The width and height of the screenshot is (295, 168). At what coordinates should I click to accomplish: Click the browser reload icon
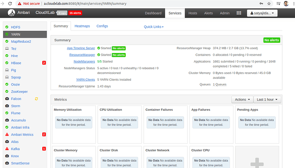[x=10, y=3]
